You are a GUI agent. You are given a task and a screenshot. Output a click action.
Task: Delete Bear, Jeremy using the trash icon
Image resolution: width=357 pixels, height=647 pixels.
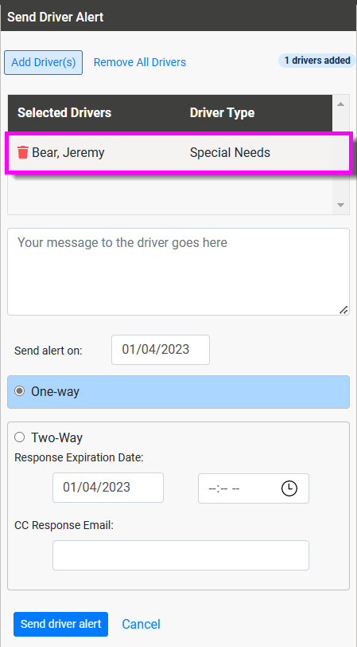pyautogui.click(x=23, y=153)
